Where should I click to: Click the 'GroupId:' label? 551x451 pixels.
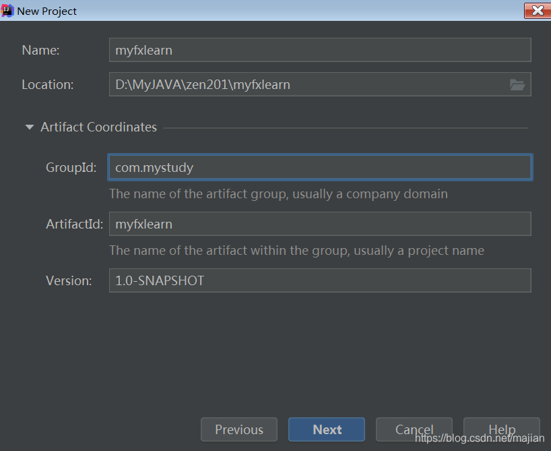pyautogui.click(x=71, y=167)
